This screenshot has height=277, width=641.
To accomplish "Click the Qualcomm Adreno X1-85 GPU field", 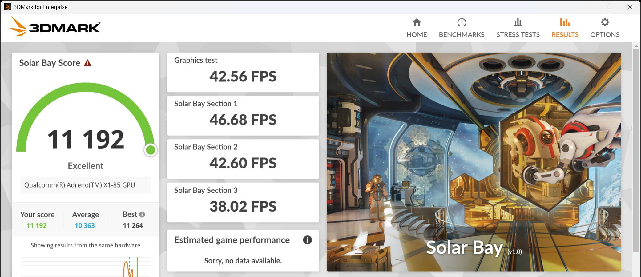I will [x=86, y=185].
